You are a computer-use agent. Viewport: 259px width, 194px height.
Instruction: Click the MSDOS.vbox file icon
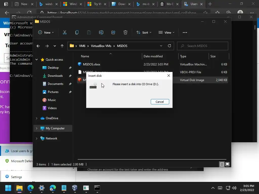[80, 64]
